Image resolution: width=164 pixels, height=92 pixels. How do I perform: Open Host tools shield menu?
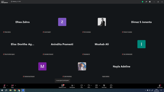pyautogui.click(x=104, y=86)
